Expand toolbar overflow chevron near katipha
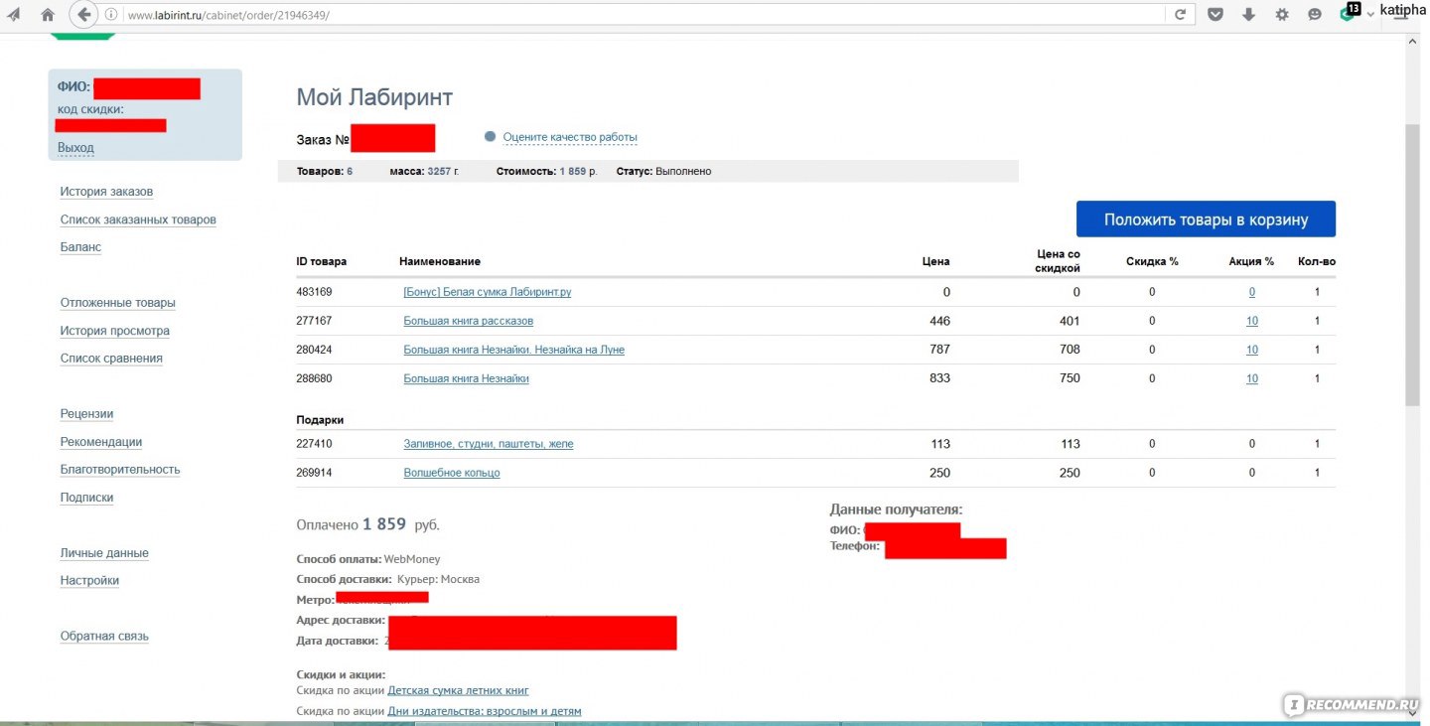This screenshot has width=1430, height=726. [1371, 14]
